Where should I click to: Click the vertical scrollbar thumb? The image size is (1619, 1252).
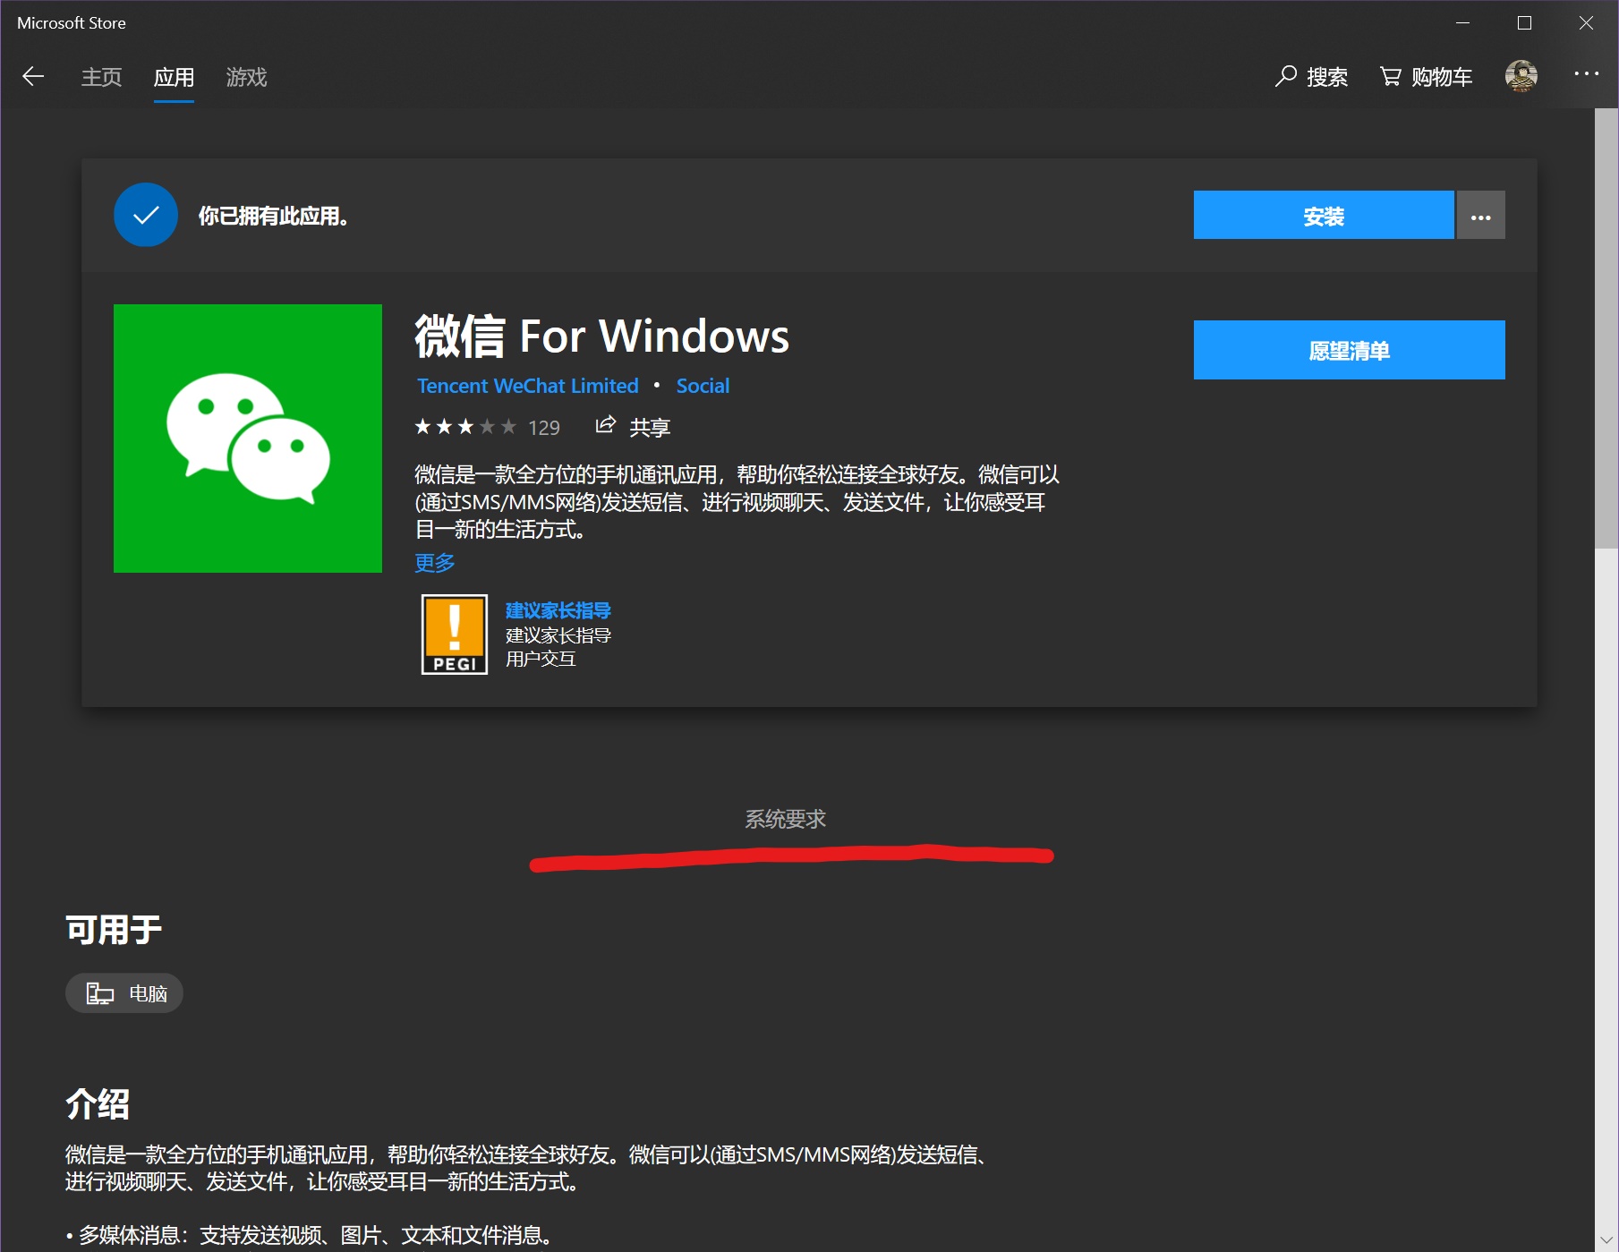coord(1606,328)
